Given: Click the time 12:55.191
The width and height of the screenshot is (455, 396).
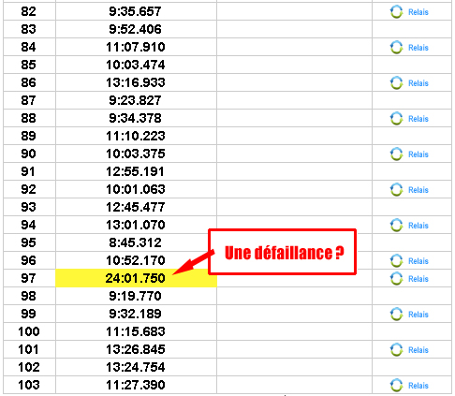Looking at the screenshot, I should click(x=135, y=171).
